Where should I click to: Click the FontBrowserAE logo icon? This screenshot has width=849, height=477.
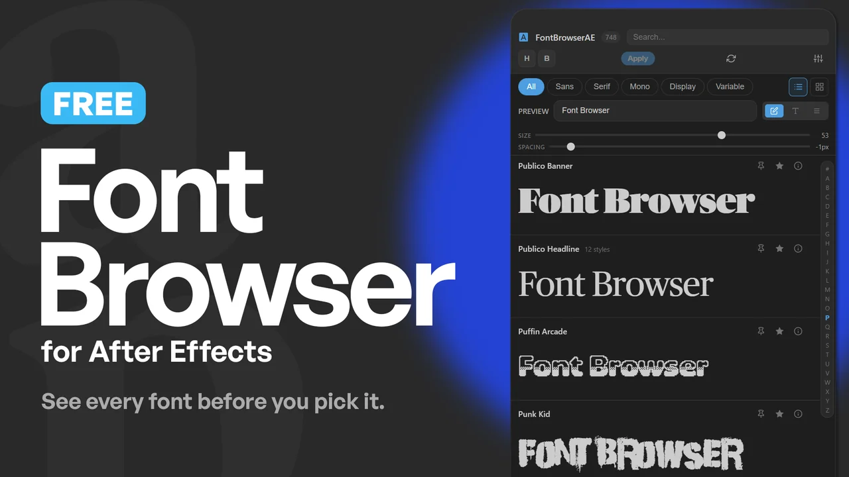point(523,37)
